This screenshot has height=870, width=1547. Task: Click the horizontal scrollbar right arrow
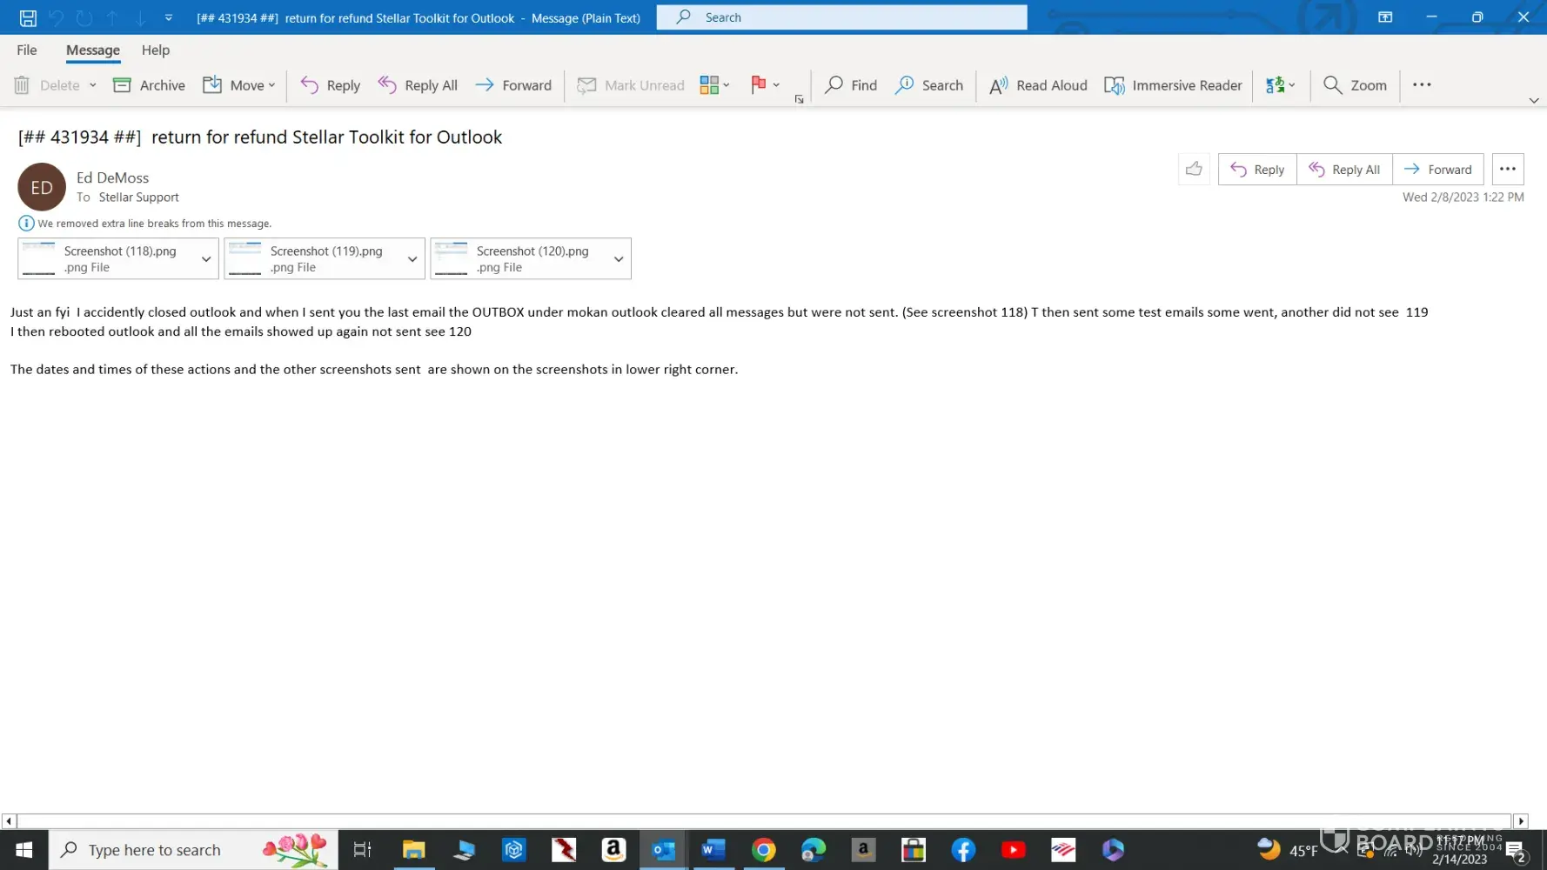click(x=1521, y=821)
